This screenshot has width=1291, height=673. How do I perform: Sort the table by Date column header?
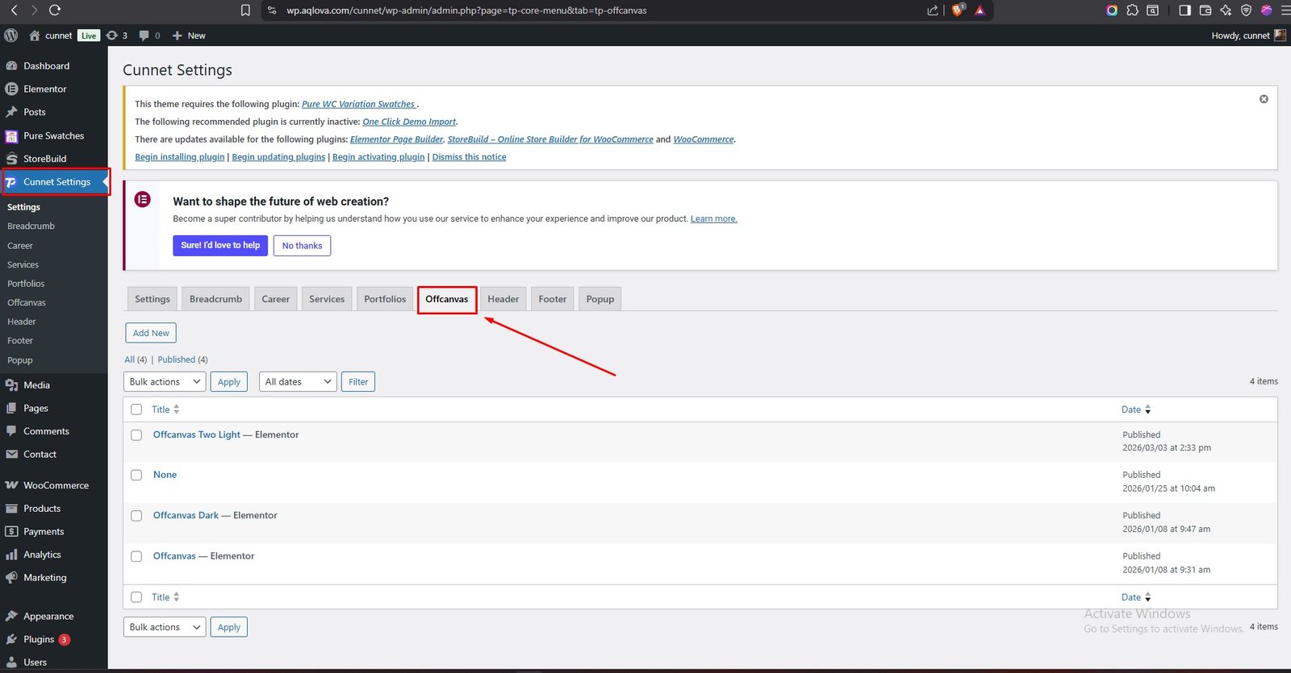[x=1131, y=409]
